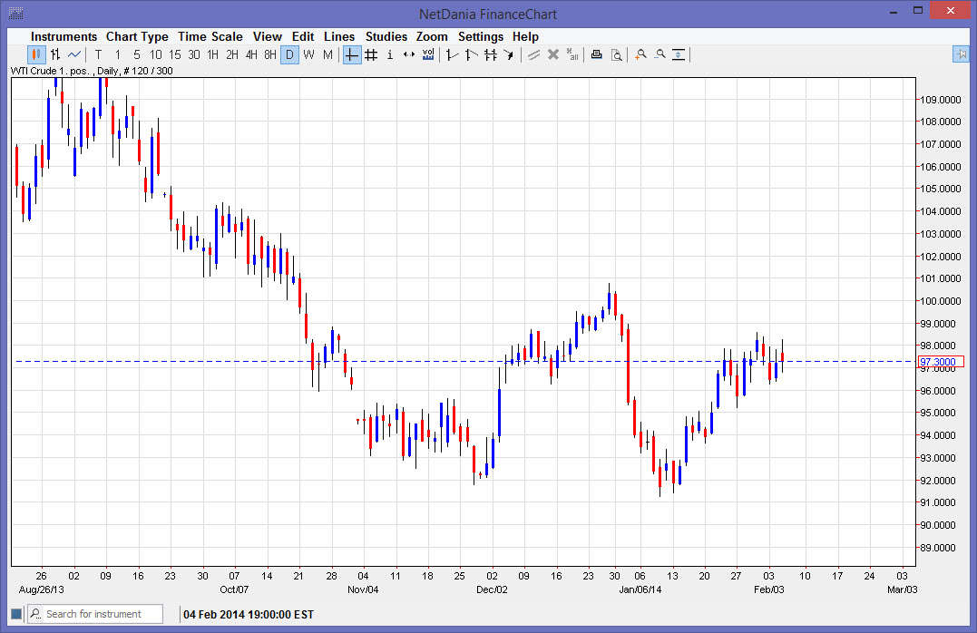This screenshot has width=977, height=633.
Task: Open the Chart Type menu
Action: click(137, 36)
